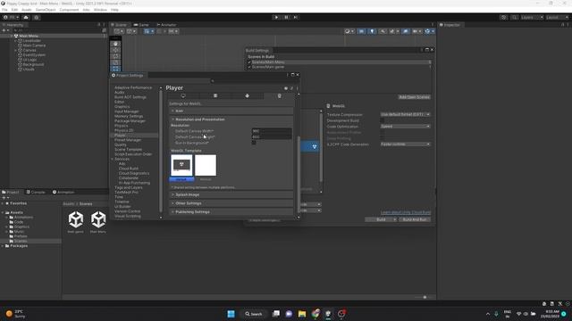Select the Move tool in Scene toolbar
The width and height of the screenshot is (572, 321).
[115, 50]
